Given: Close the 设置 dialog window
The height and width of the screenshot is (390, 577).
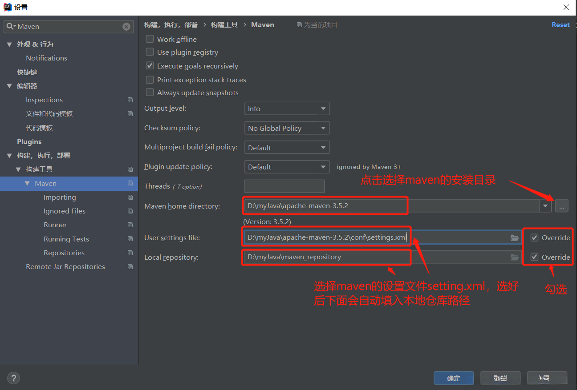Looking at the screenshot, I should click(x=566, y=7).
